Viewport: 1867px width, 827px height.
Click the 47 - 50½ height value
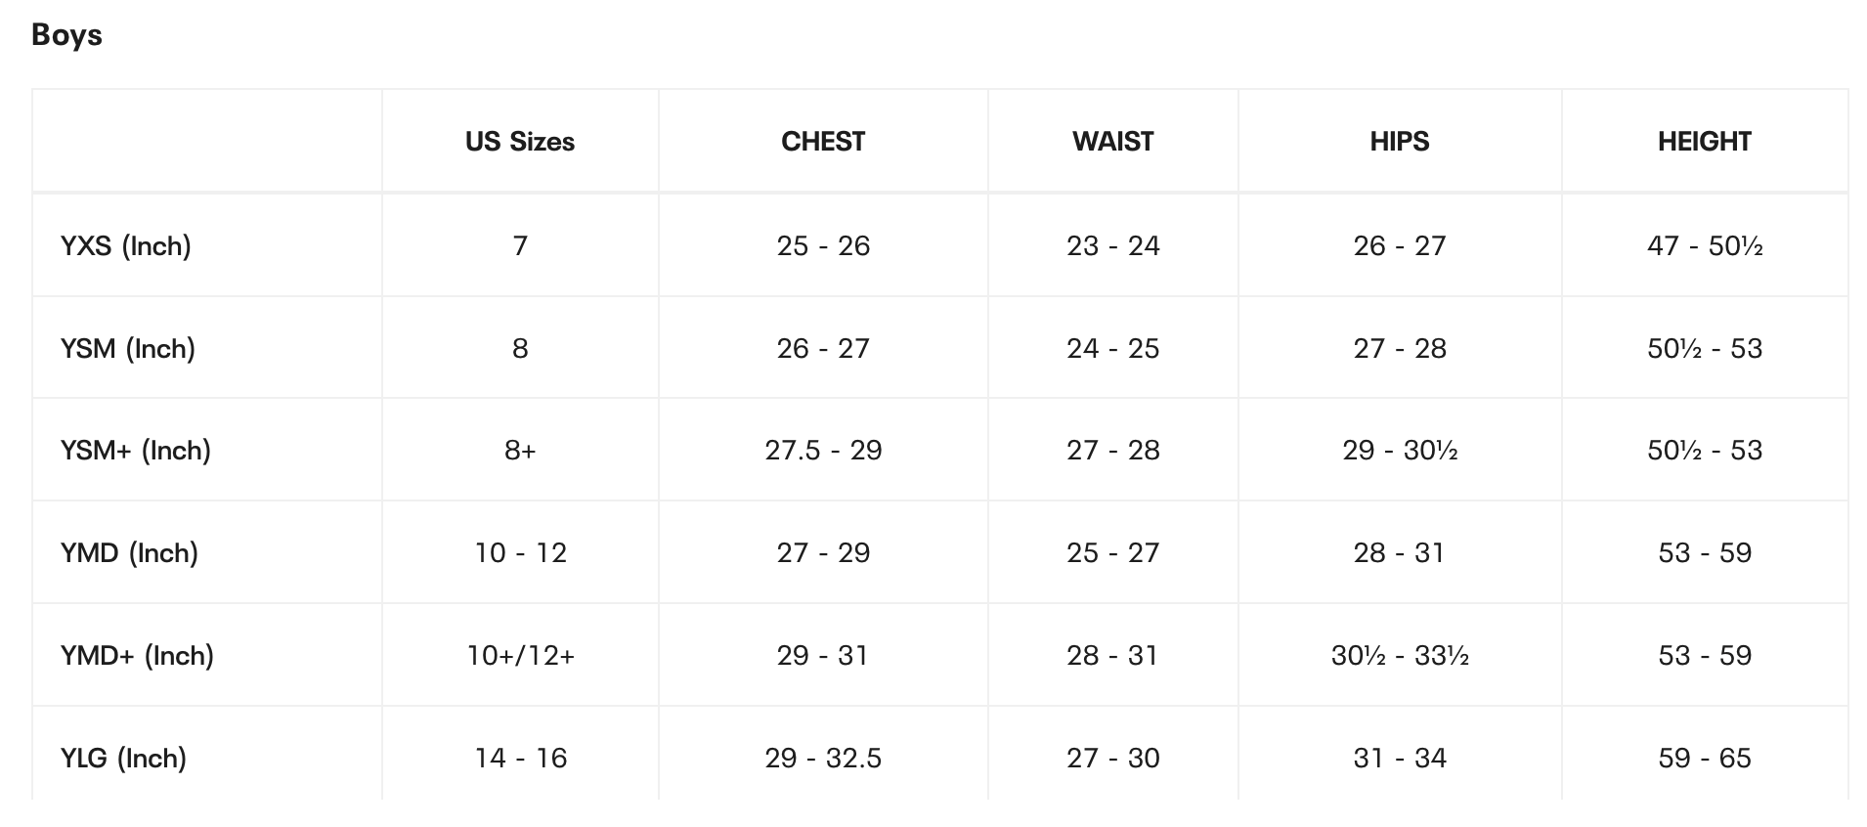coord(1704,245)
